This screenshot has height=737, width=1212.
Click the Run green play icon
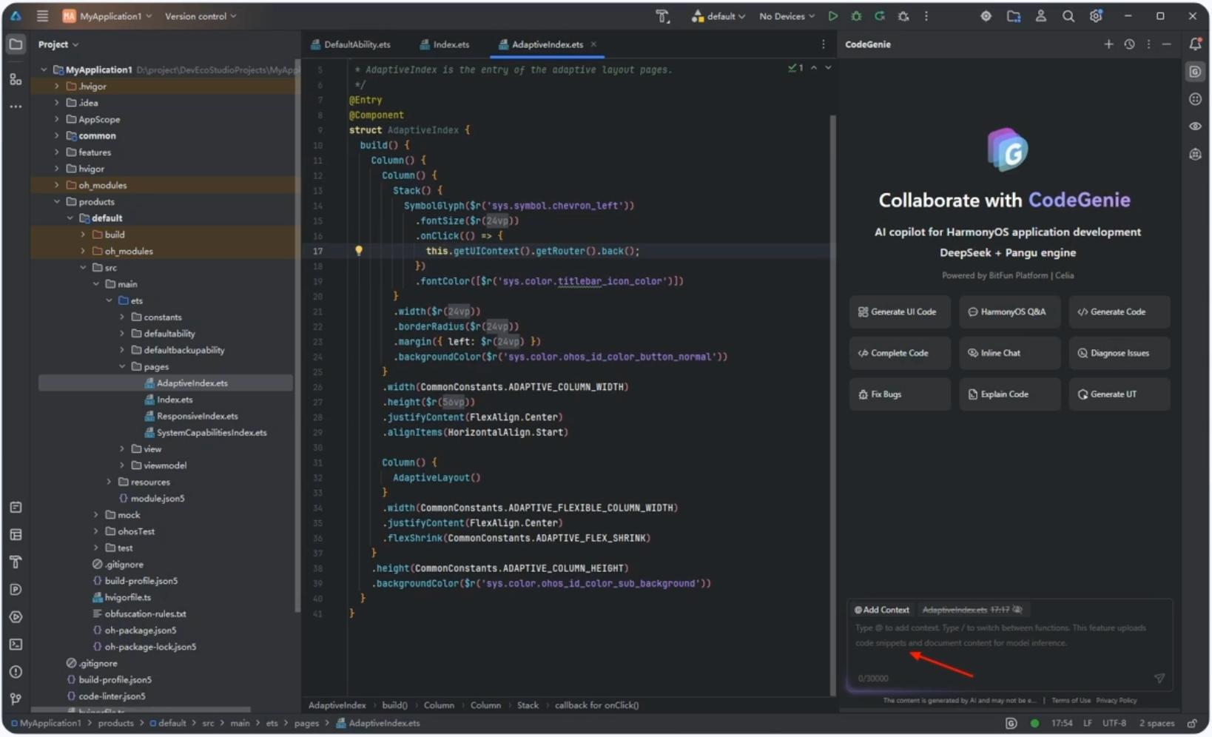[x=832, y=16]
